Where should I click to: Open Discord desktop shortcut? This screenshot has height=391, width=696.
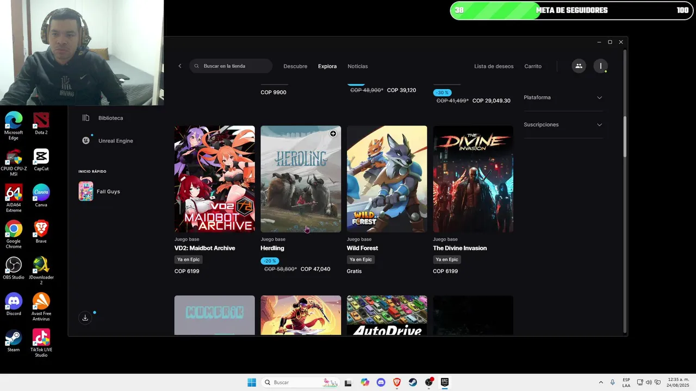14,305
